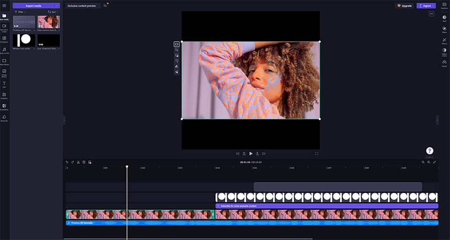Click the cloud sync off icon
This screenshot has width=450, height=240.
105,6
